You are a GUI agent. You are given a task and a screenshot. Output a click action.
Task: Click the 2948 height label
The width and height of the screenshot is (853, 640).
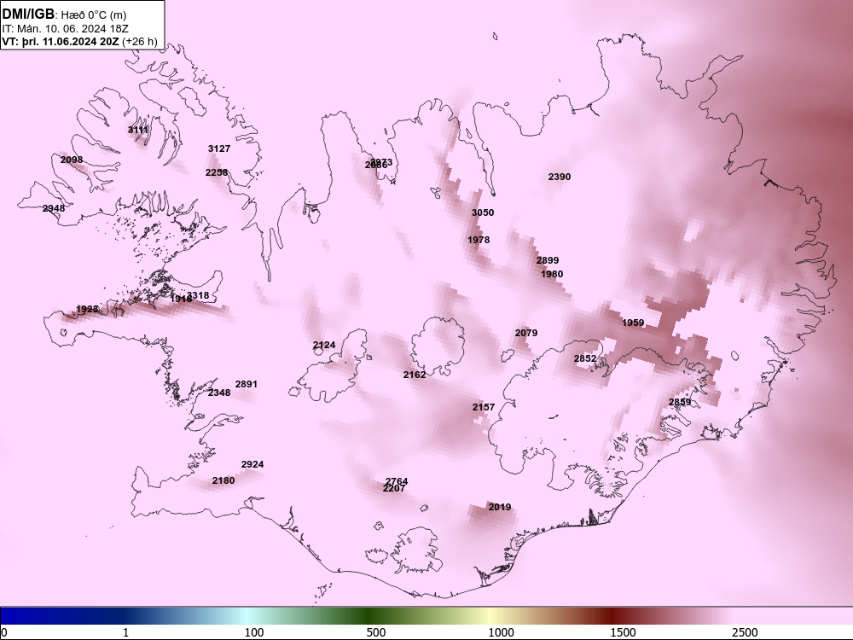[54, 208]
